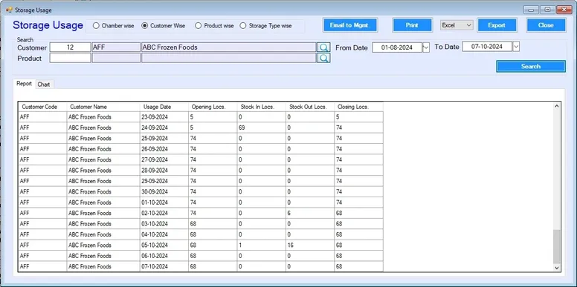
Task: Click the Product lookup magnifier icon
Action: pyautogui.click(x=323, y=58)
